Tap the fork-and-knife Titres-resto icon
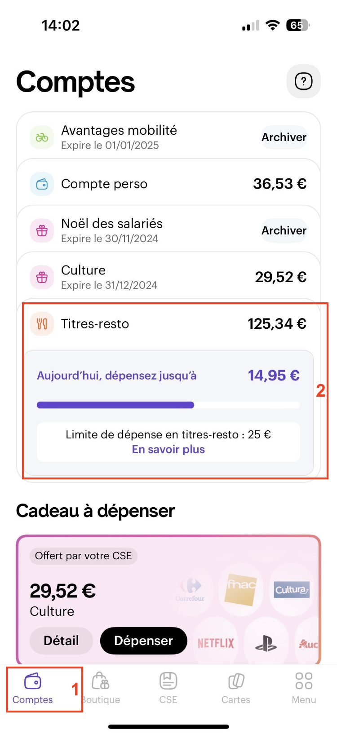This screenshot has height=734, width=337. [x=42, y=324]
